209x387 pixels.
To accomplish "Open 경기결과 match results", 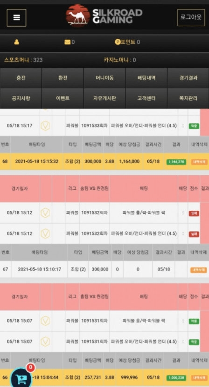I will pos(188,78).
